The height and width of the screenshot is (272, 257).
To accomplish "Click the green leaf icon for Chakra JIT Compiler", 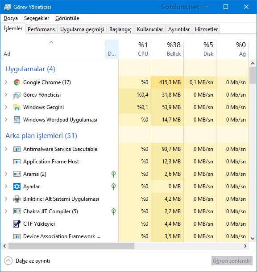I will [x=113, y=211].
